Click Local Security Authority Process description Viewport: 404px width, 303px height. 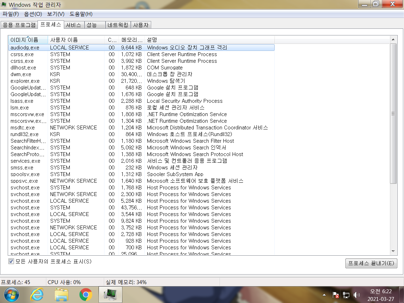click(185, 101)
